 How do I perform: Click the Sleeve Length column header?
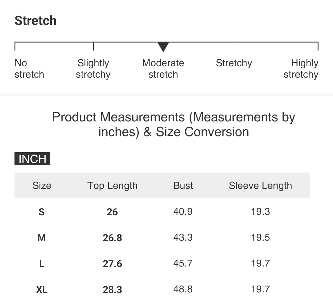point(260,185)
